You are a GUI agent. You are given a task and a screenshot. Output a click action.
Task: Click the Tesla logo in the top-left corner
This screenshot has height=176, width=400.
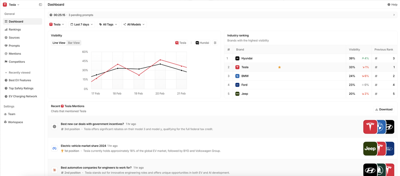click(x=5, y=4)
